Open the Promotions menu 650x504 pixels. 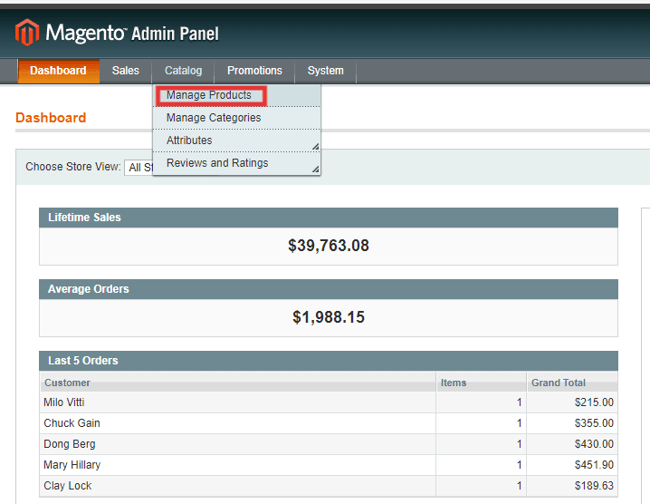point(254,71)
